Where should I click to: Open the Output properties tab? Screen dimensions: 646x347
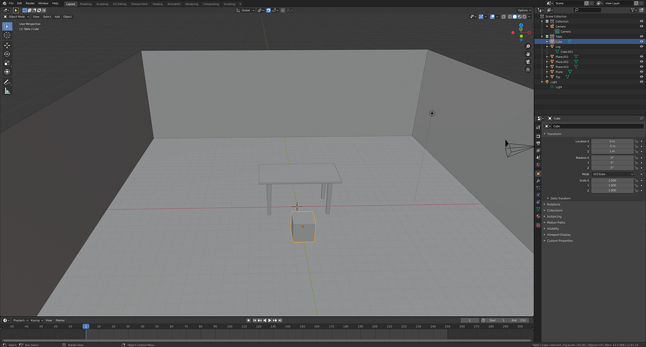point(538,143)
